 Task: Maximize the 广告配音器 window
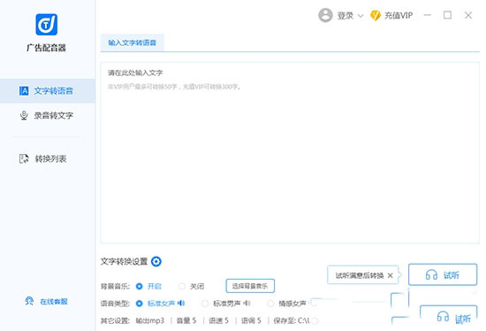tap(447, 15)
